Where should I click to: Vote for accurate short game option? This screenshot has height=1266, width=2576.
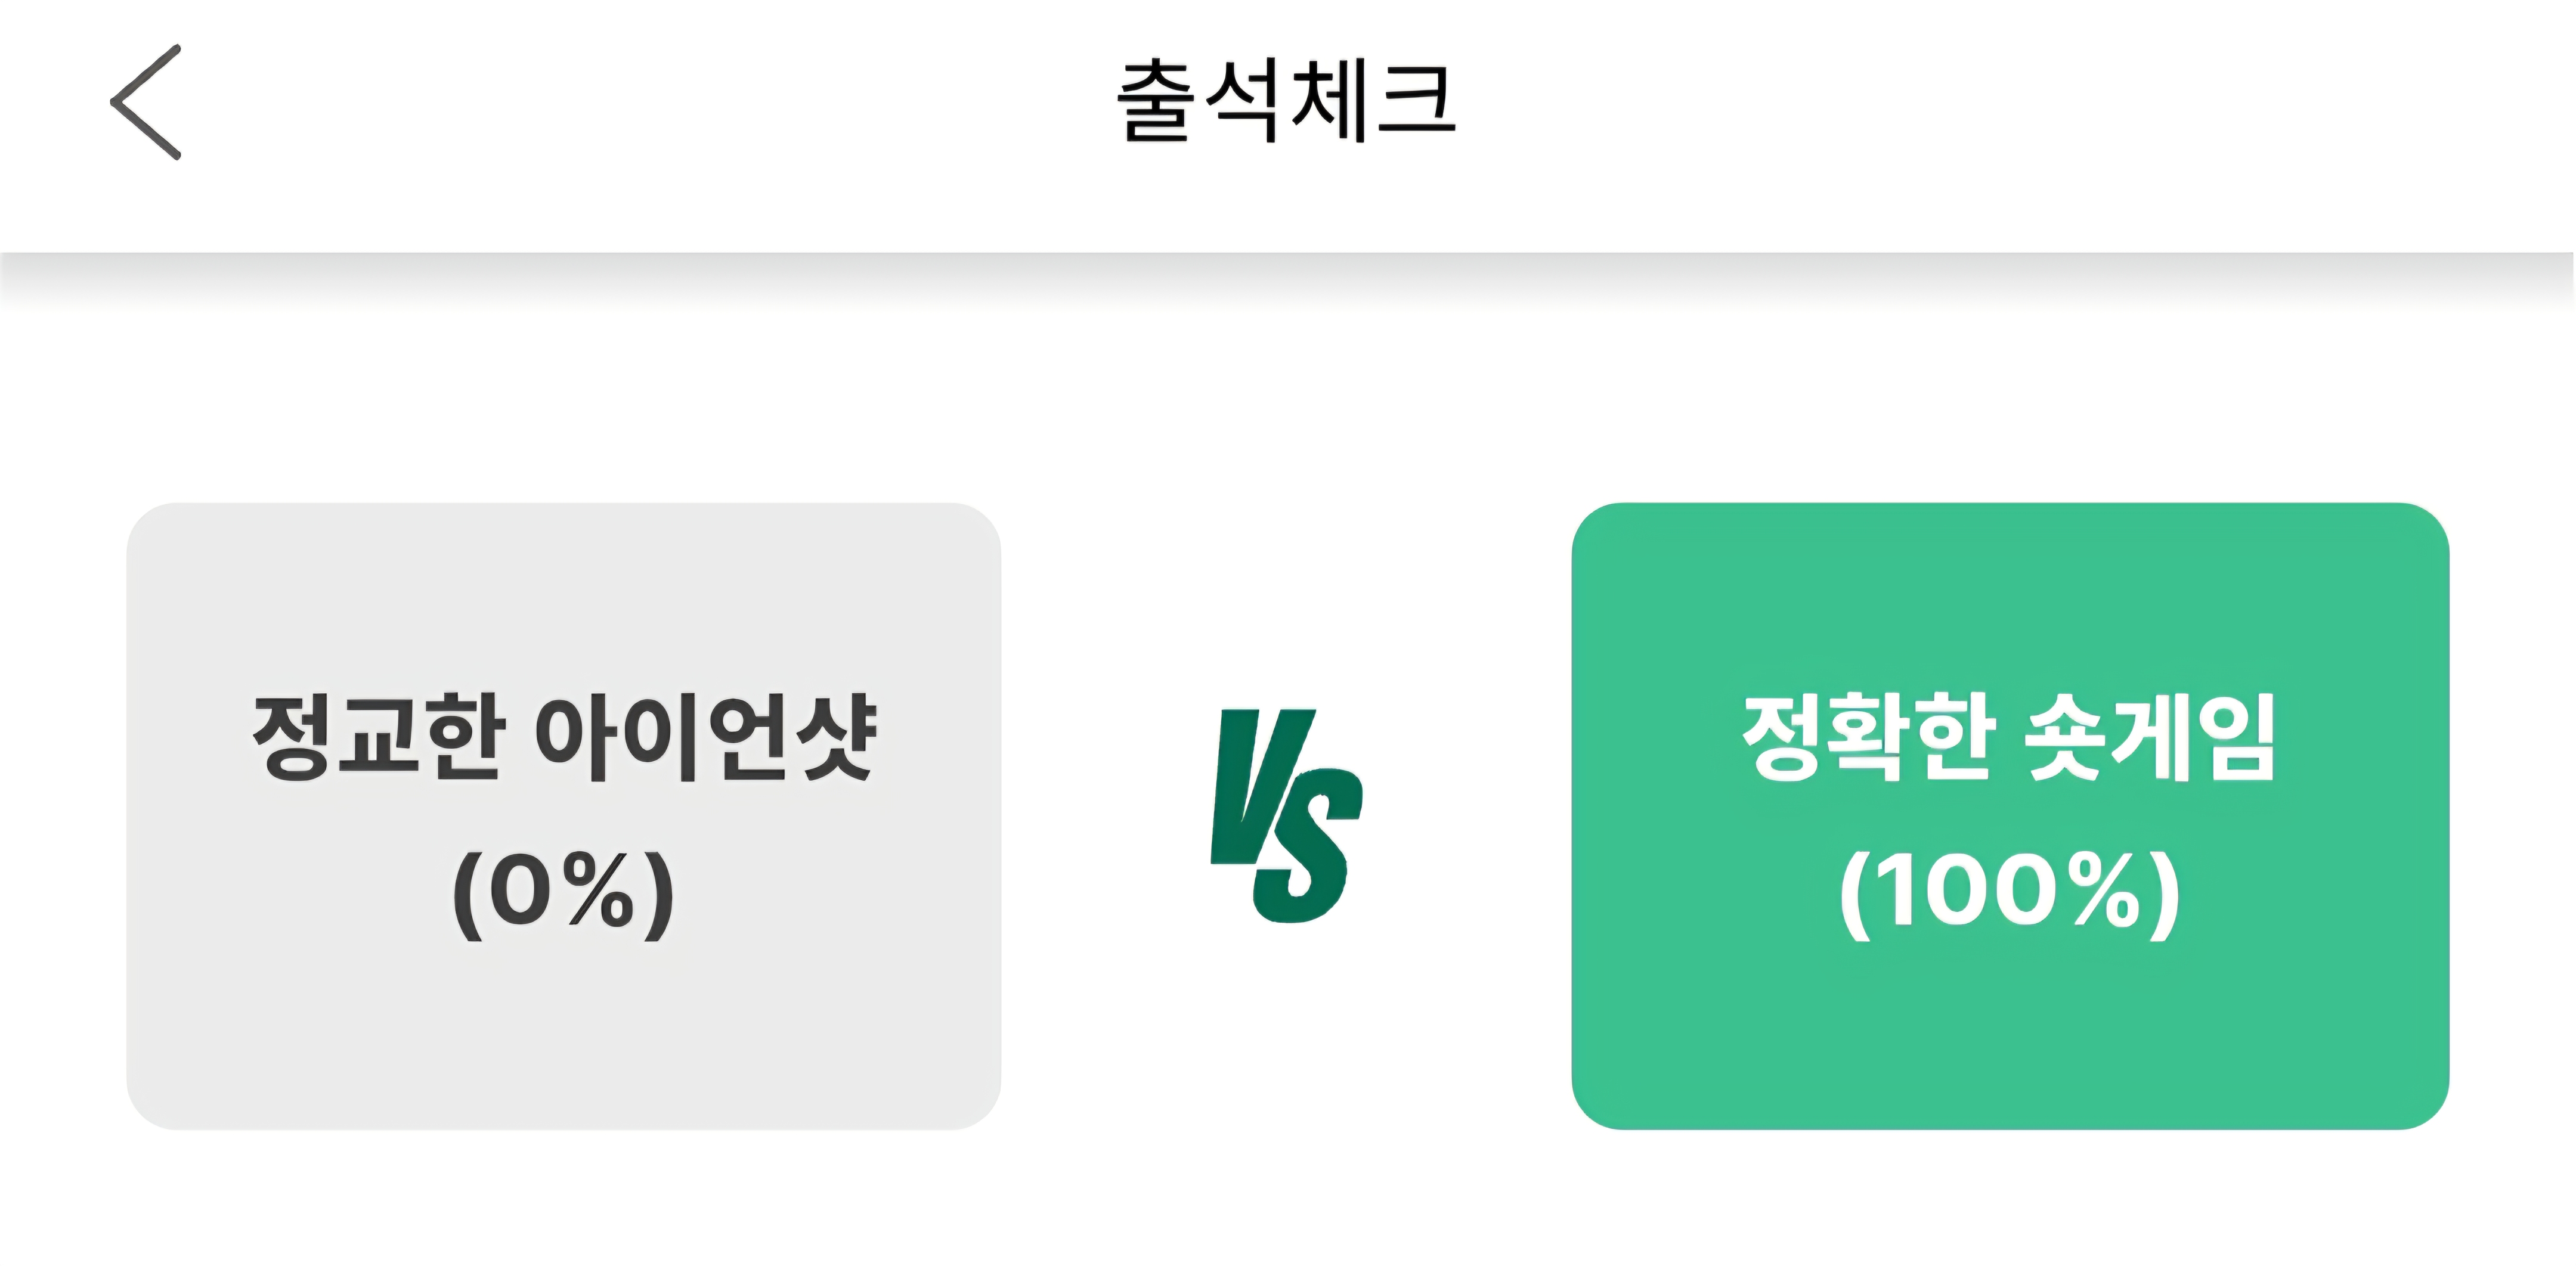2009,815
